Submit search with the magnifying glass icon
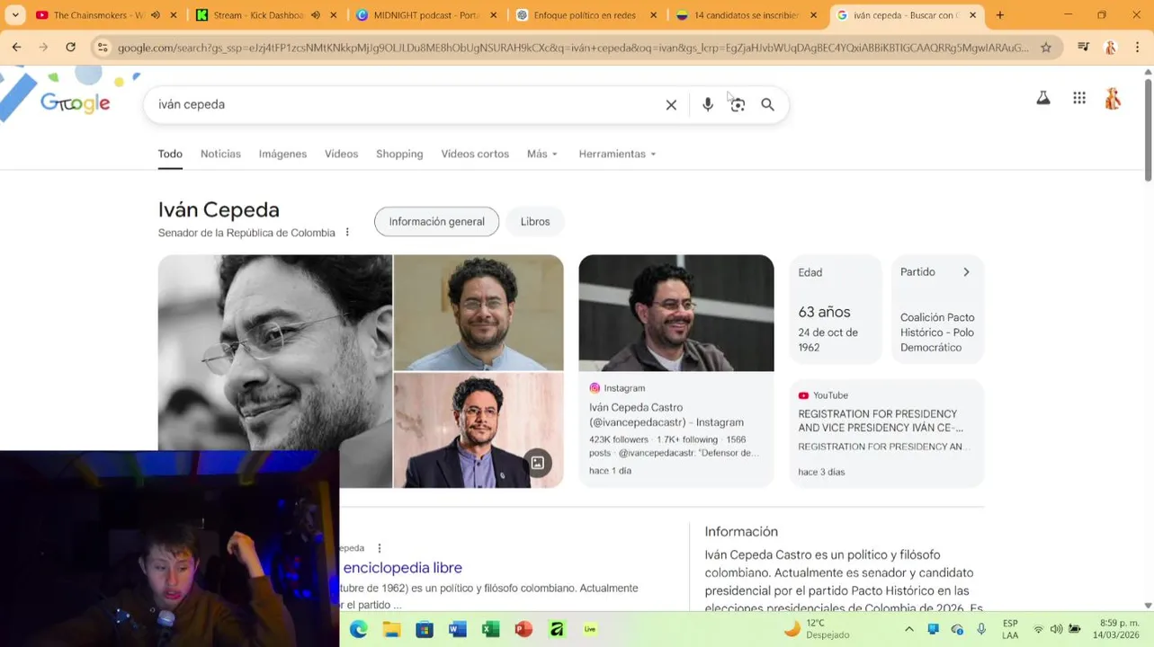The height and width of the screenshot is (647, 1154). [x=767, y=105]
